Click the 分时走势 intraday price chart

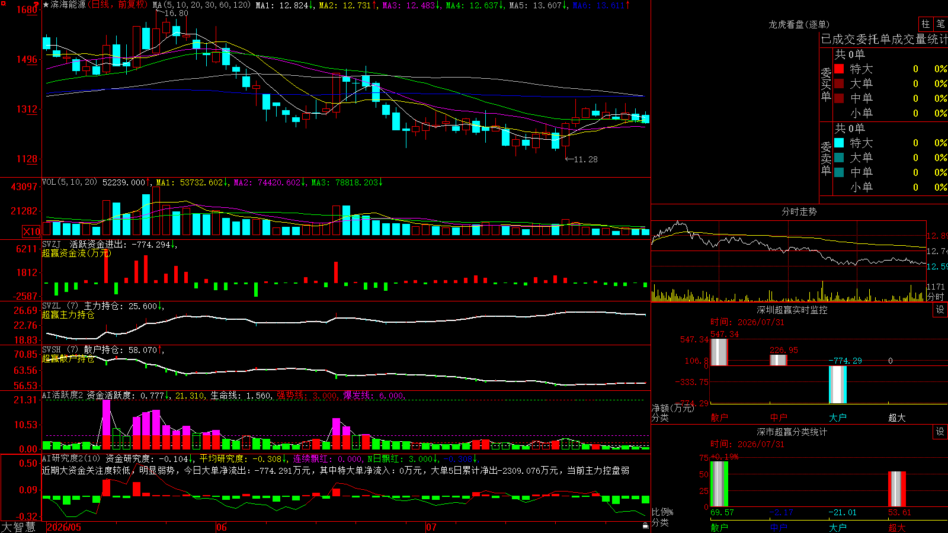pyautogui.click(x=788, y=251)
